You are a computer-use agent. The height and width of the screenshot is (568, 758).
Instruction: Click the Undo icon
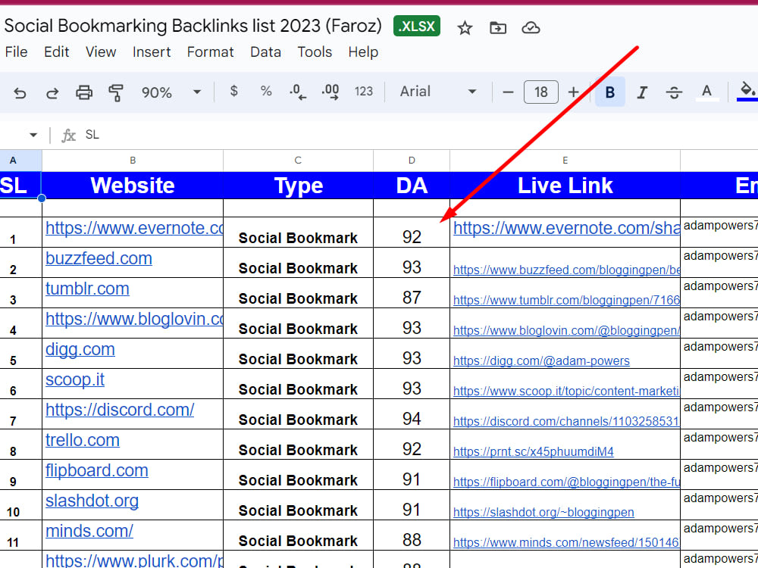click(x=20, y=92)
